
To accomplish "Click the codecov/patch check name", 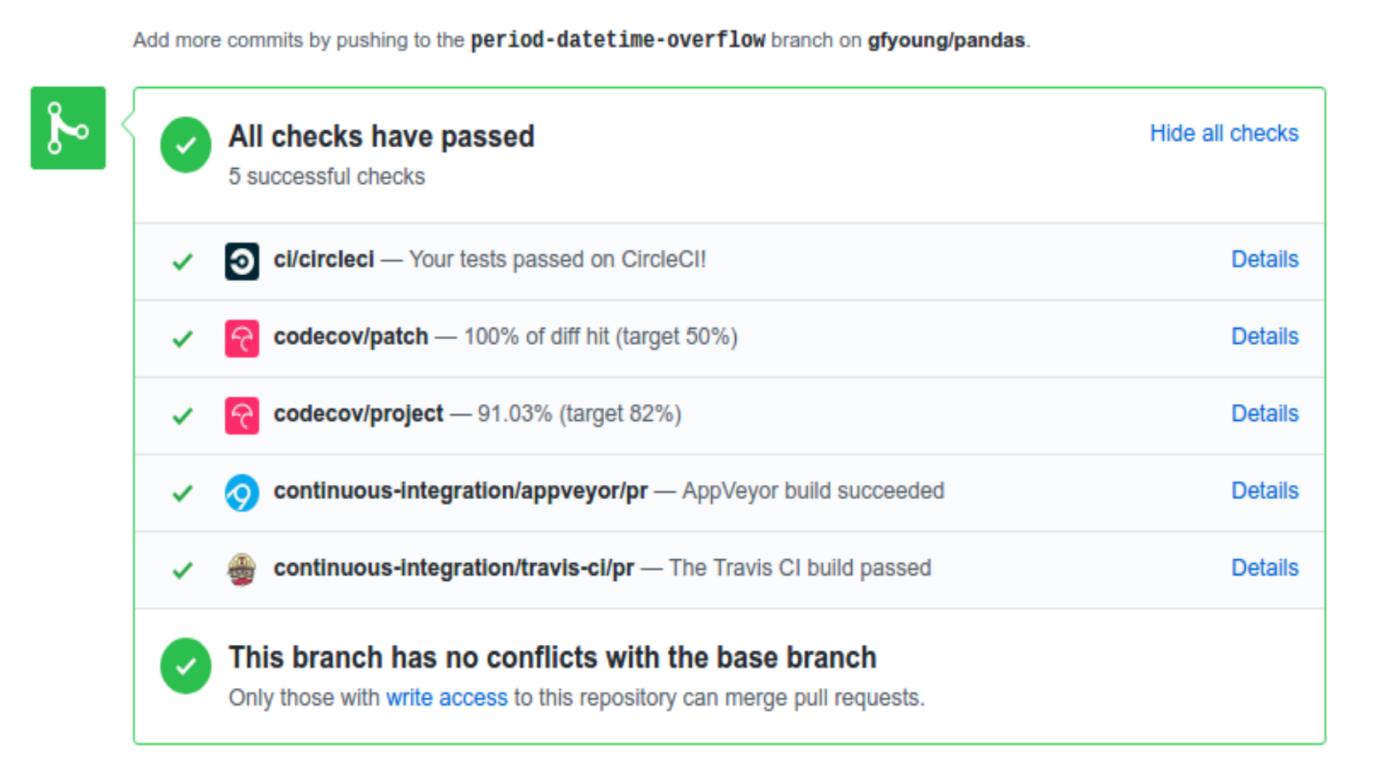I will pyautogui.click(x=350, y=336).
